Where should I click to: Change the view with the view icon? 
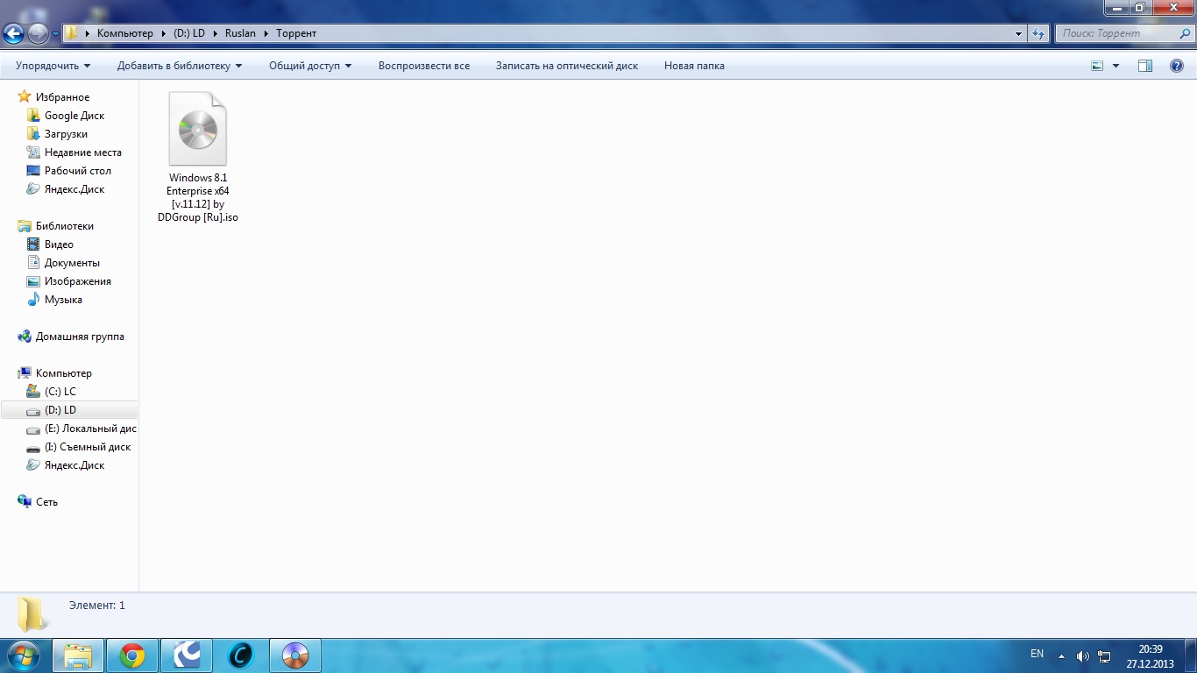1097,66
